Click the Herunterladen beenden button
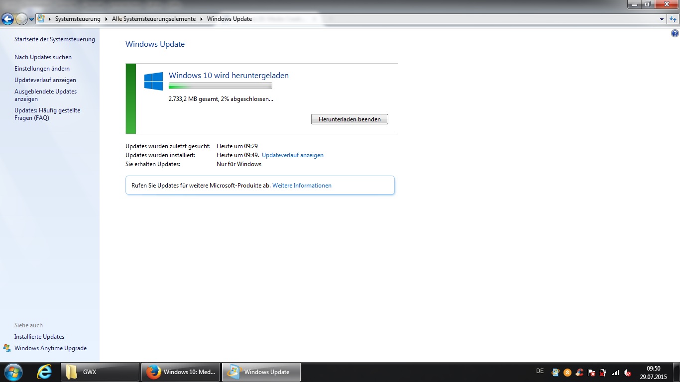The image size is (680, 382). pos(349,119)
